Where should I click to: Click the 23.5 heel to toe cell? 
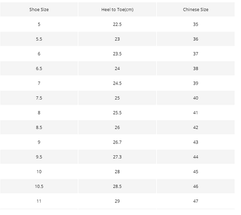pos(117,53)
